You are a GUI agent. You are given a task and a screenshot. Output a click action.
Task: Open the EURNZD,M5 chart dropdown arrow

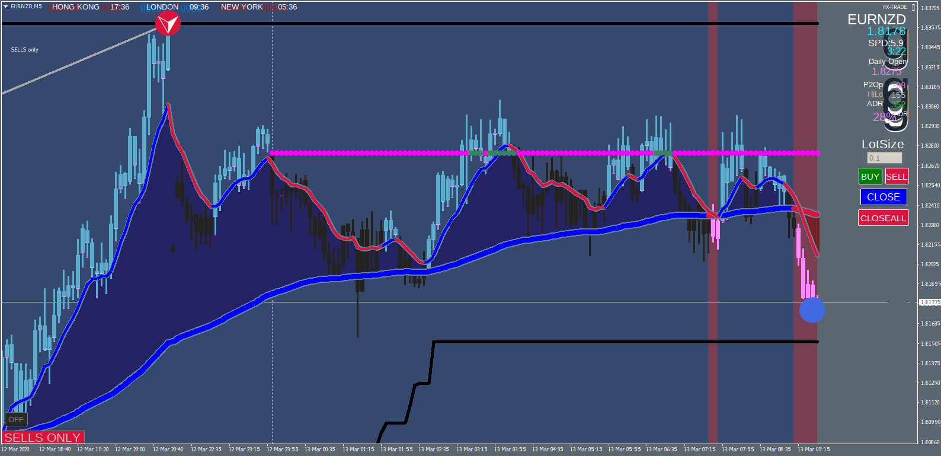5,7
